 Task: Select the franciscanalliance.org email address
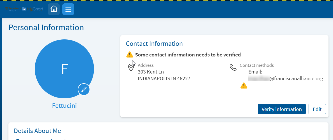286,79
